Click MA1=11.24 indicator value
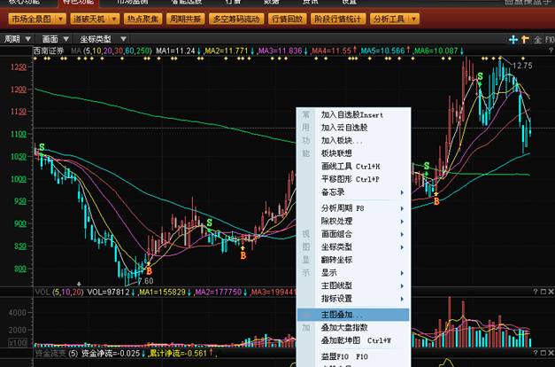The width and height of the screenshot is (555, 367). point(175,51)
